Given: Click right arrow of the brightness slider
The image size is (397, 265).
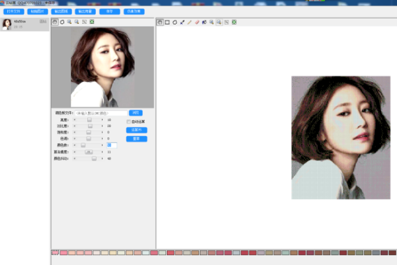Looking at the screenshot, I should (103, 120).
